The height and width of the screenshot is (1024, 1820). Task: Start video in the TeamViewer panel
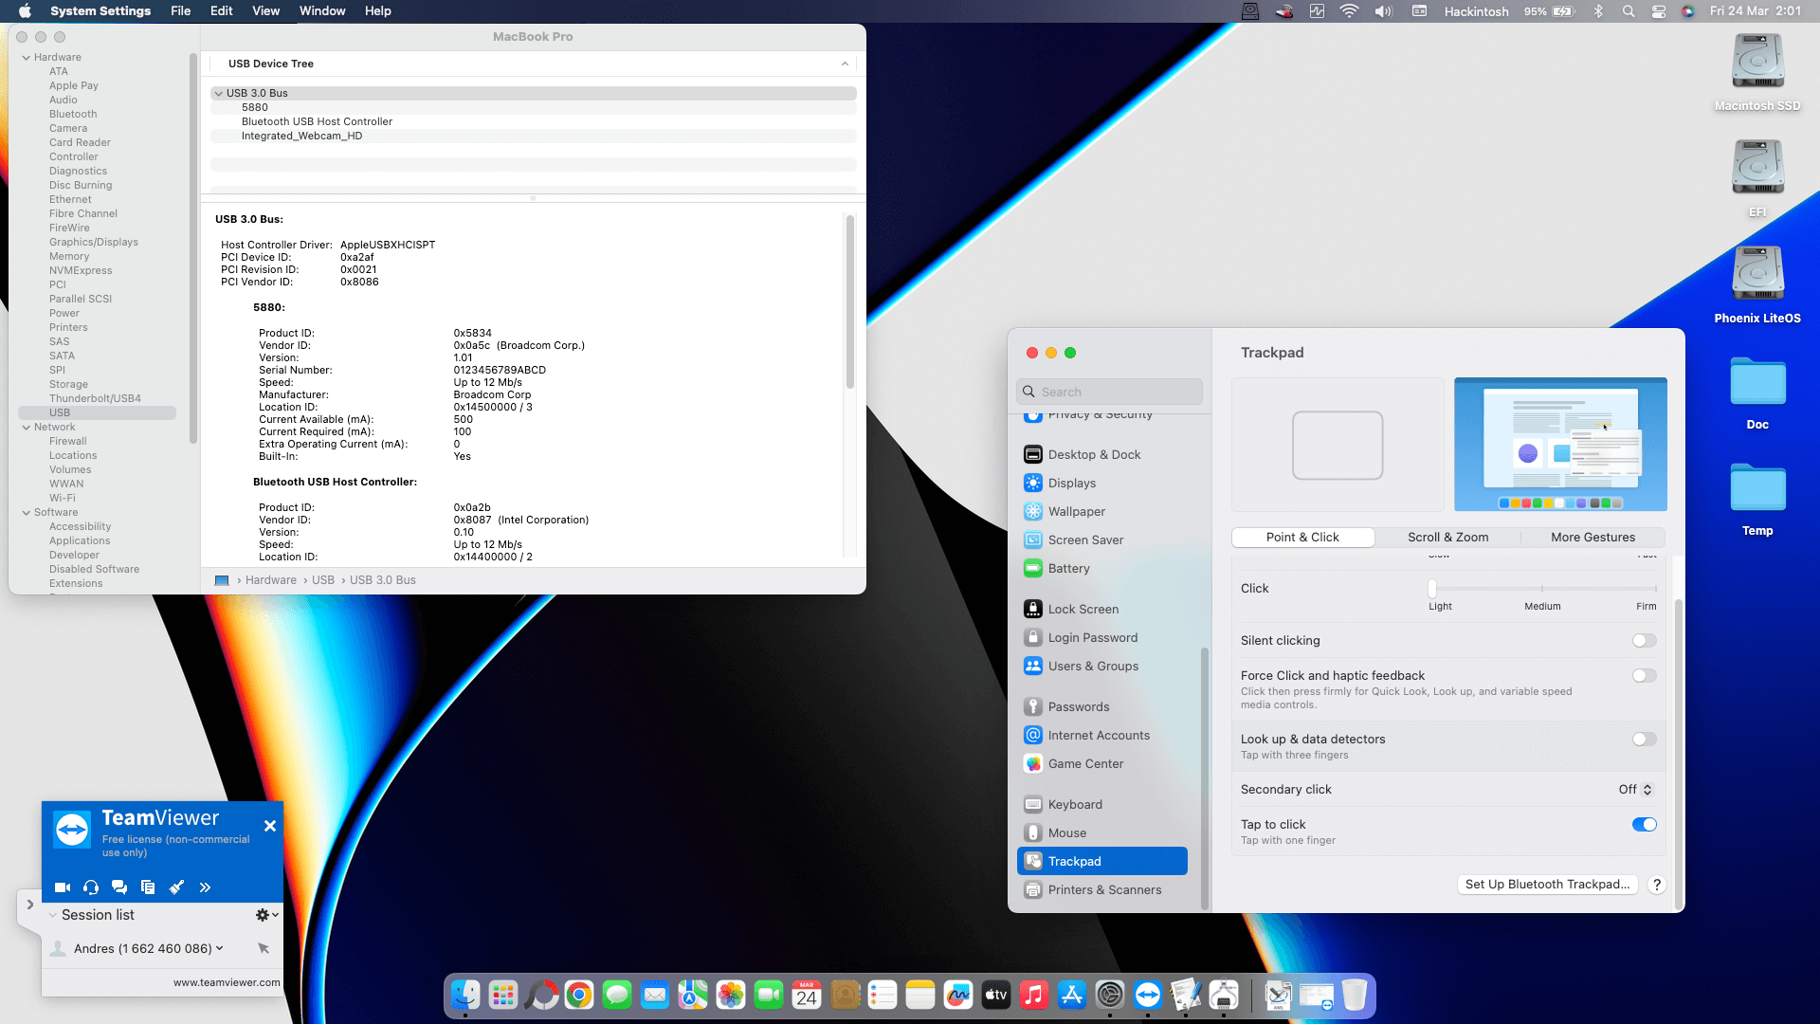tap(63, 887)
